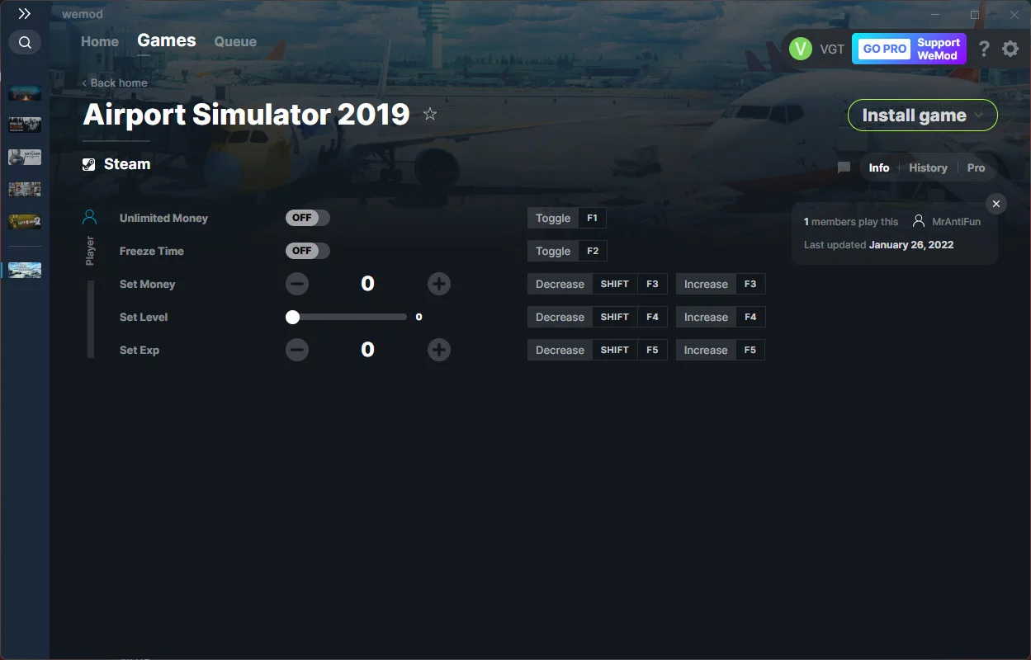Click the Freeze Time label
The image size is (1031, 660).
click(x=152, y=251)
